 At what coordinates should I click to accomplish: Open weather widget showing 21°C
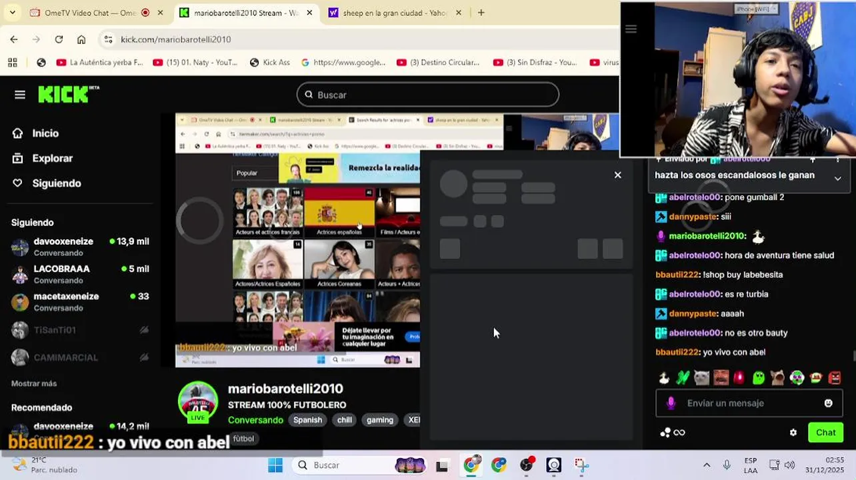[x=45, y=465]
